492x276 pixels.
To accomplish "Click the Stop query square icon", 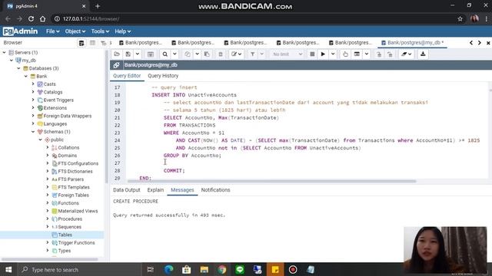I will (312, 54).
